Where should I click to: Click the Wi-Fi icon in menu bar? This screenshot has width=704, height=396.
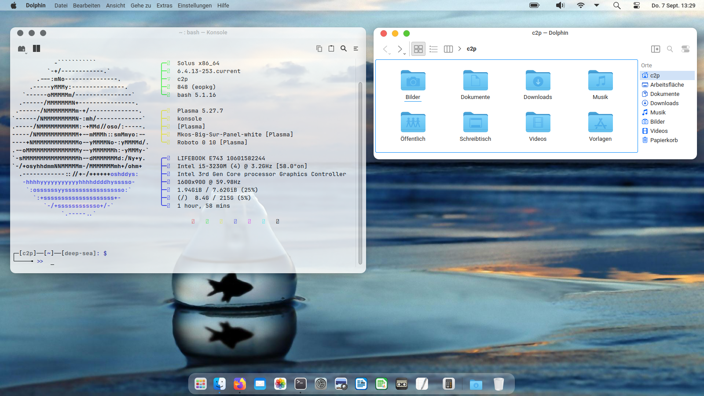(581, 5)
